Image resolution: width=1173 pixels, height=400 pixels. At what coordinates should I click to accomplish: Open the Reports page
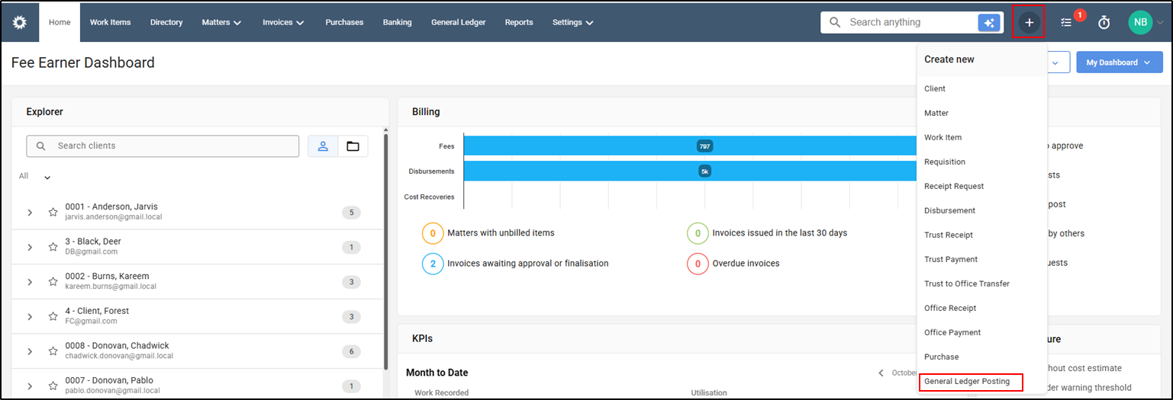coord(519,23)
